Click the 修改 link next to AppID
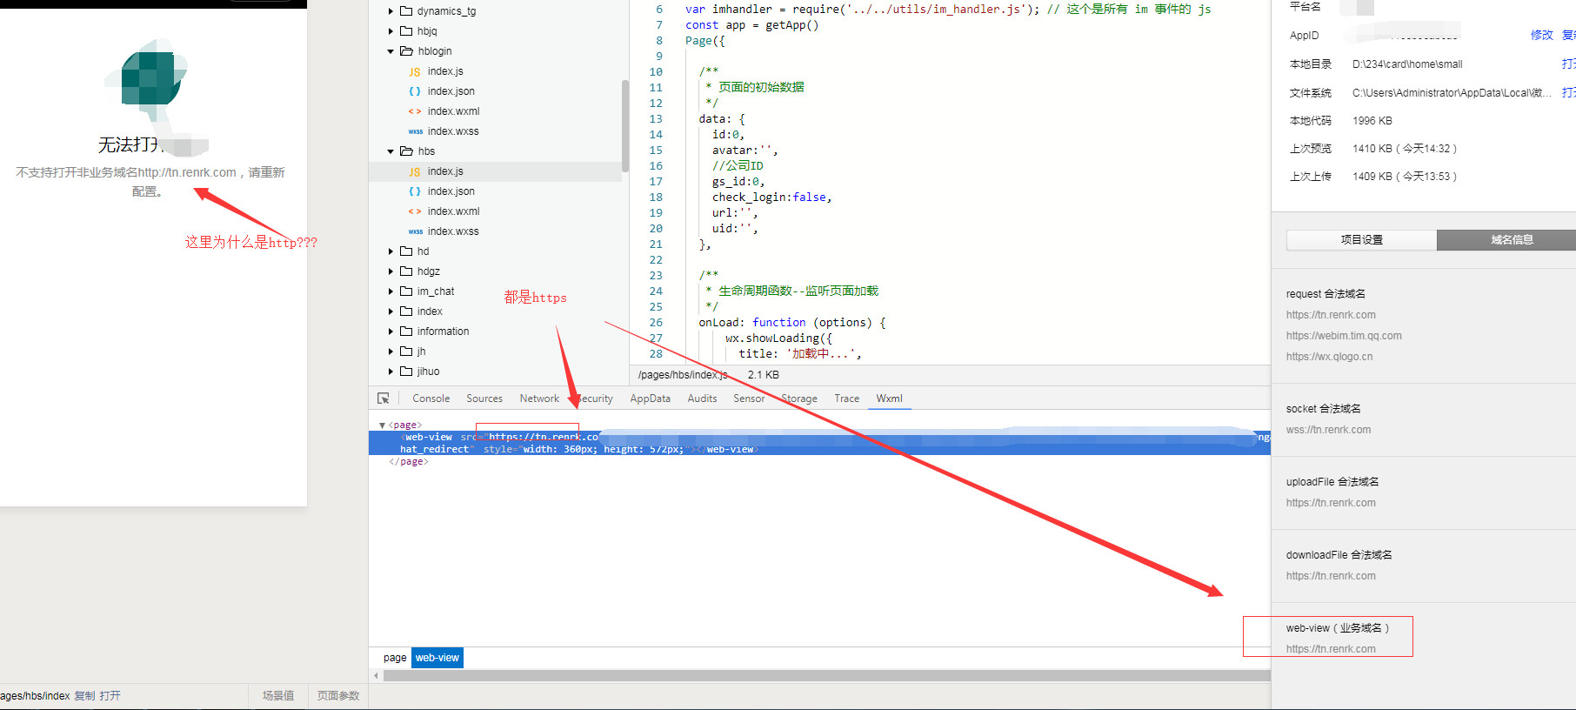 click(x=1541, y=35)
